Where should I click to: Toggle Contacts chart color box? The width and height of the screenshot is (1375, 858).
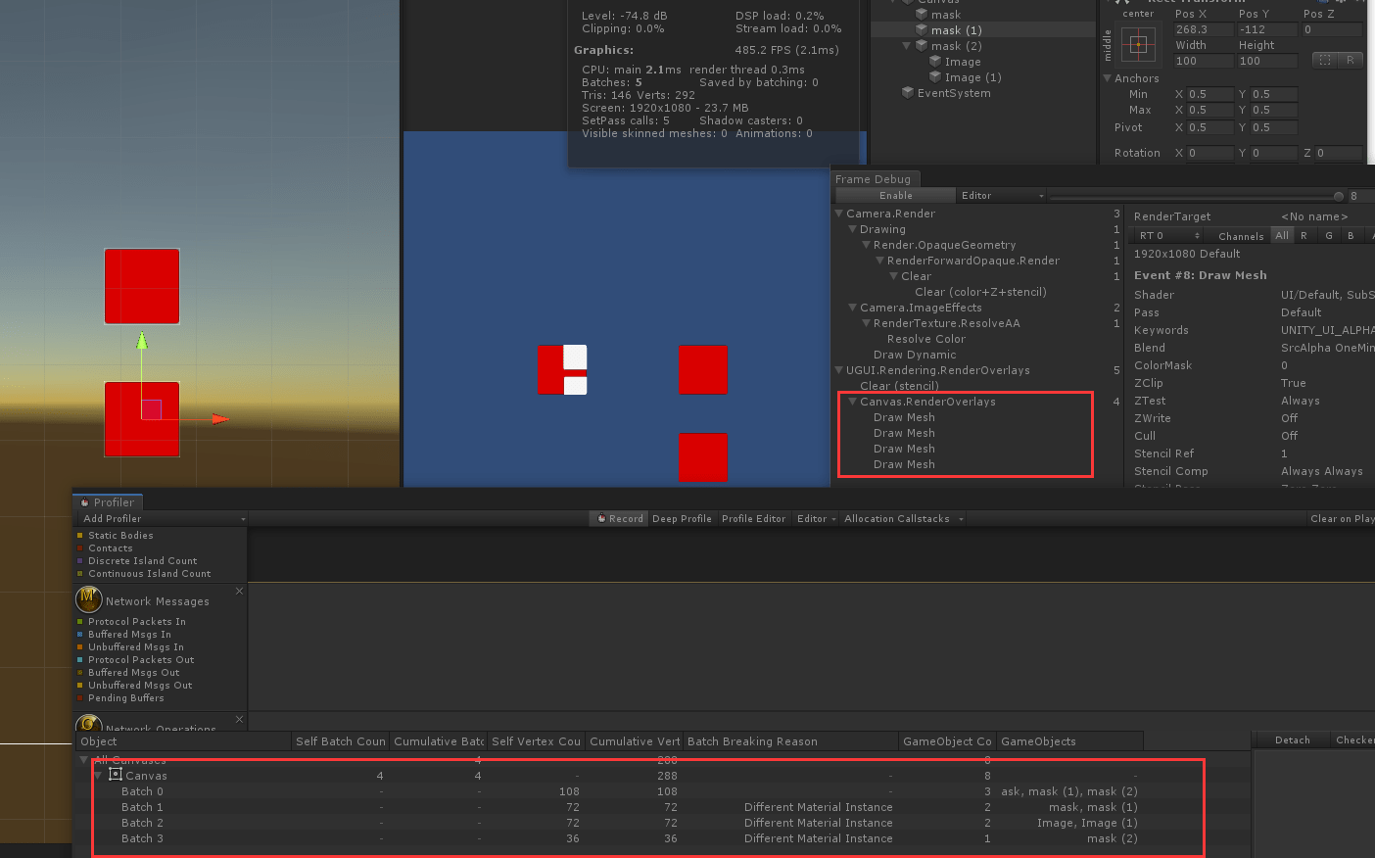click(x=79, y=548)
